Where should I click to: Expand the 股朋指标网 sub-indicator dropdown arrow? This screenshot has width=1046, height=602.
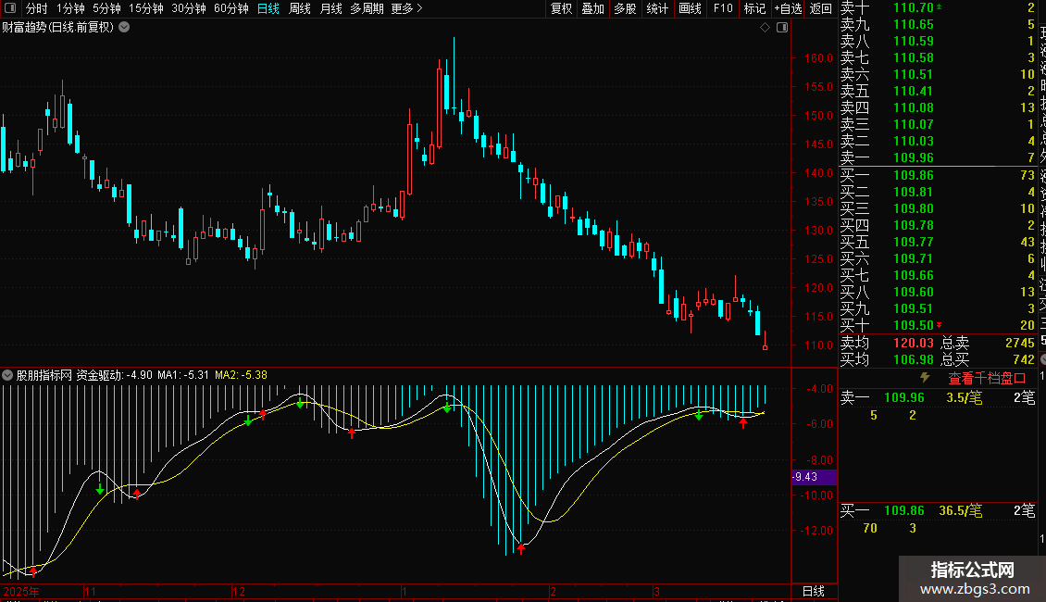pos(8,375)
